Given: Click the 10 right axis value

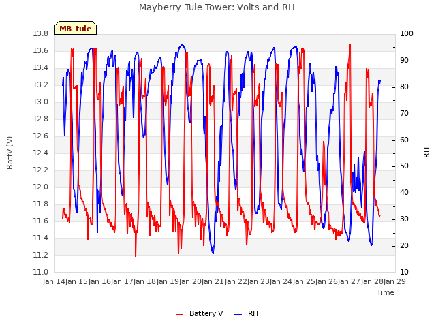Looking at the screenshot, I should point(404,272).
